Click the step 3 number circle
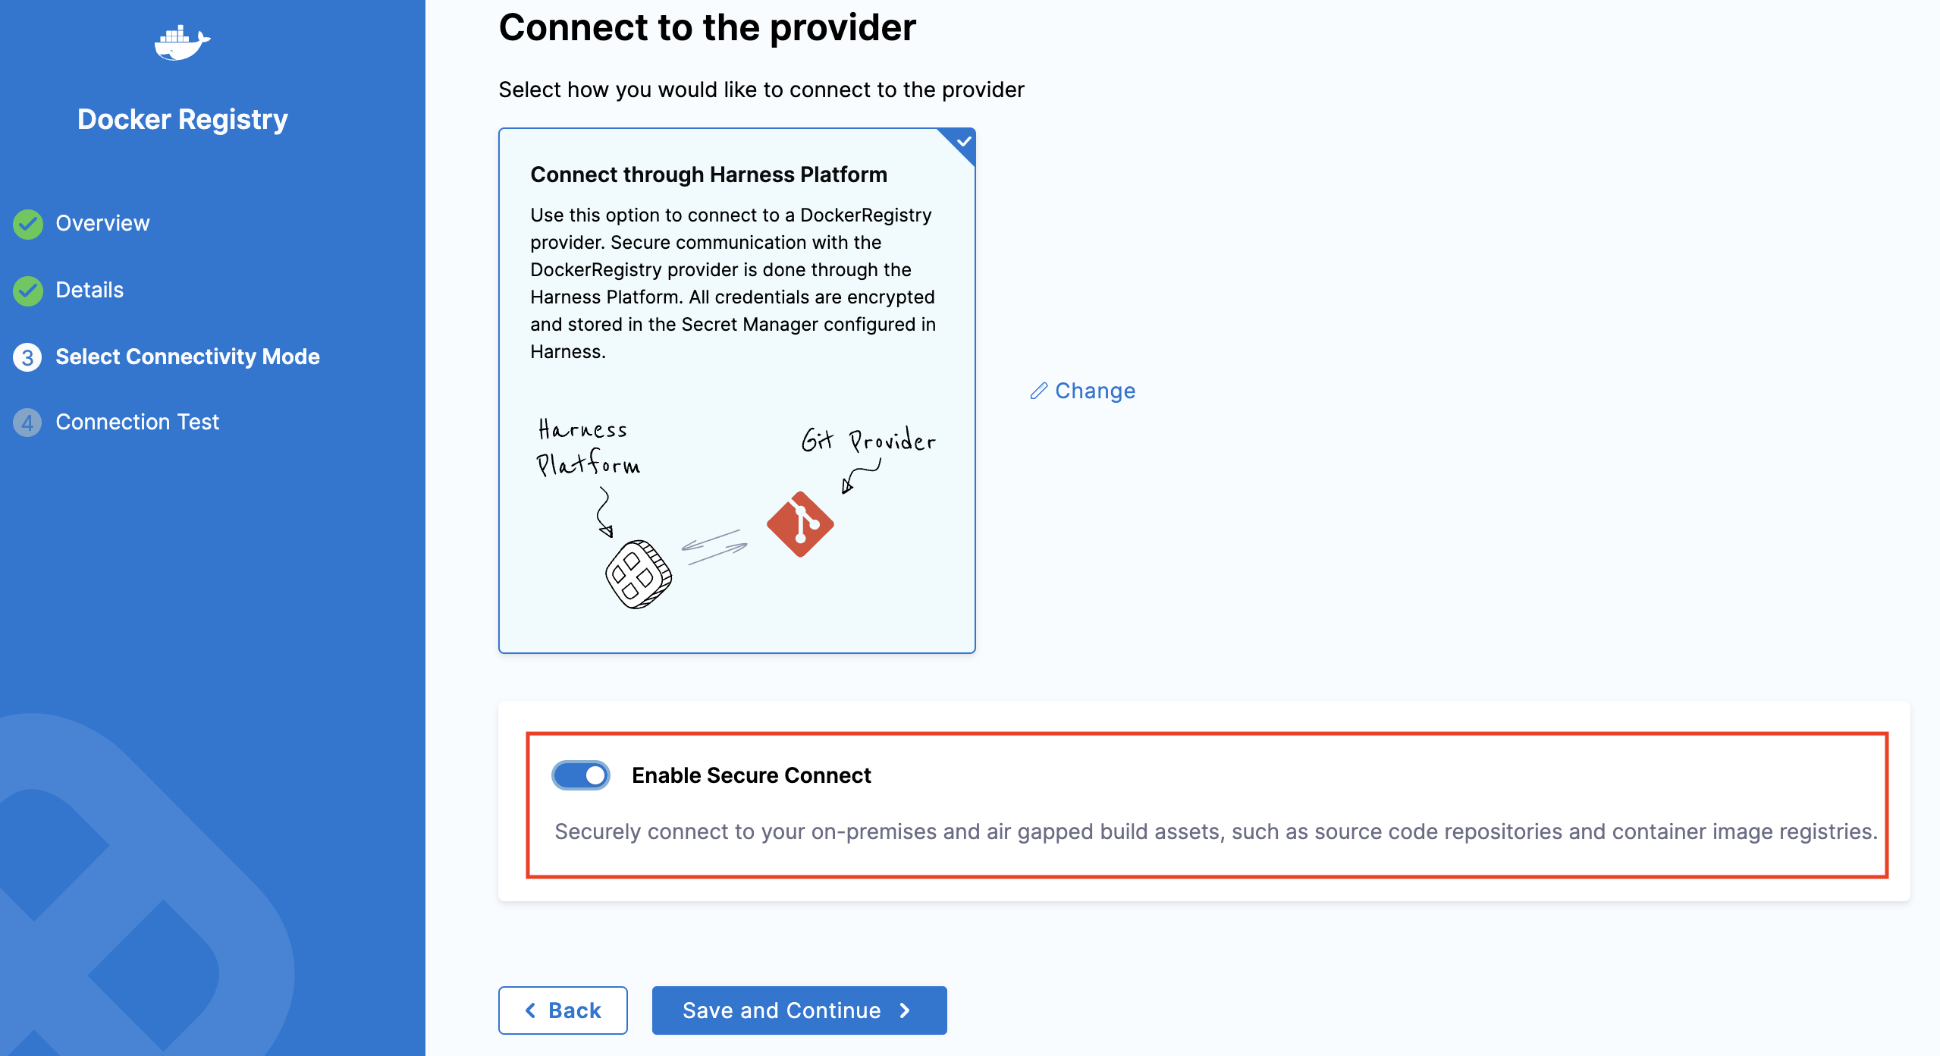 [28, 357]
